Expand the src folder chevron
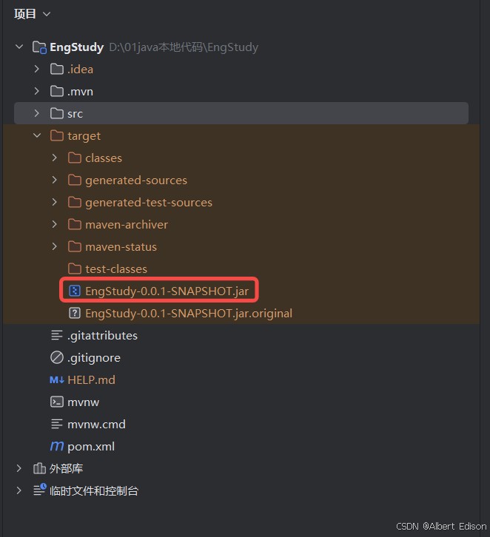Viewport: 490px width, 537px height. pos(37,113)
